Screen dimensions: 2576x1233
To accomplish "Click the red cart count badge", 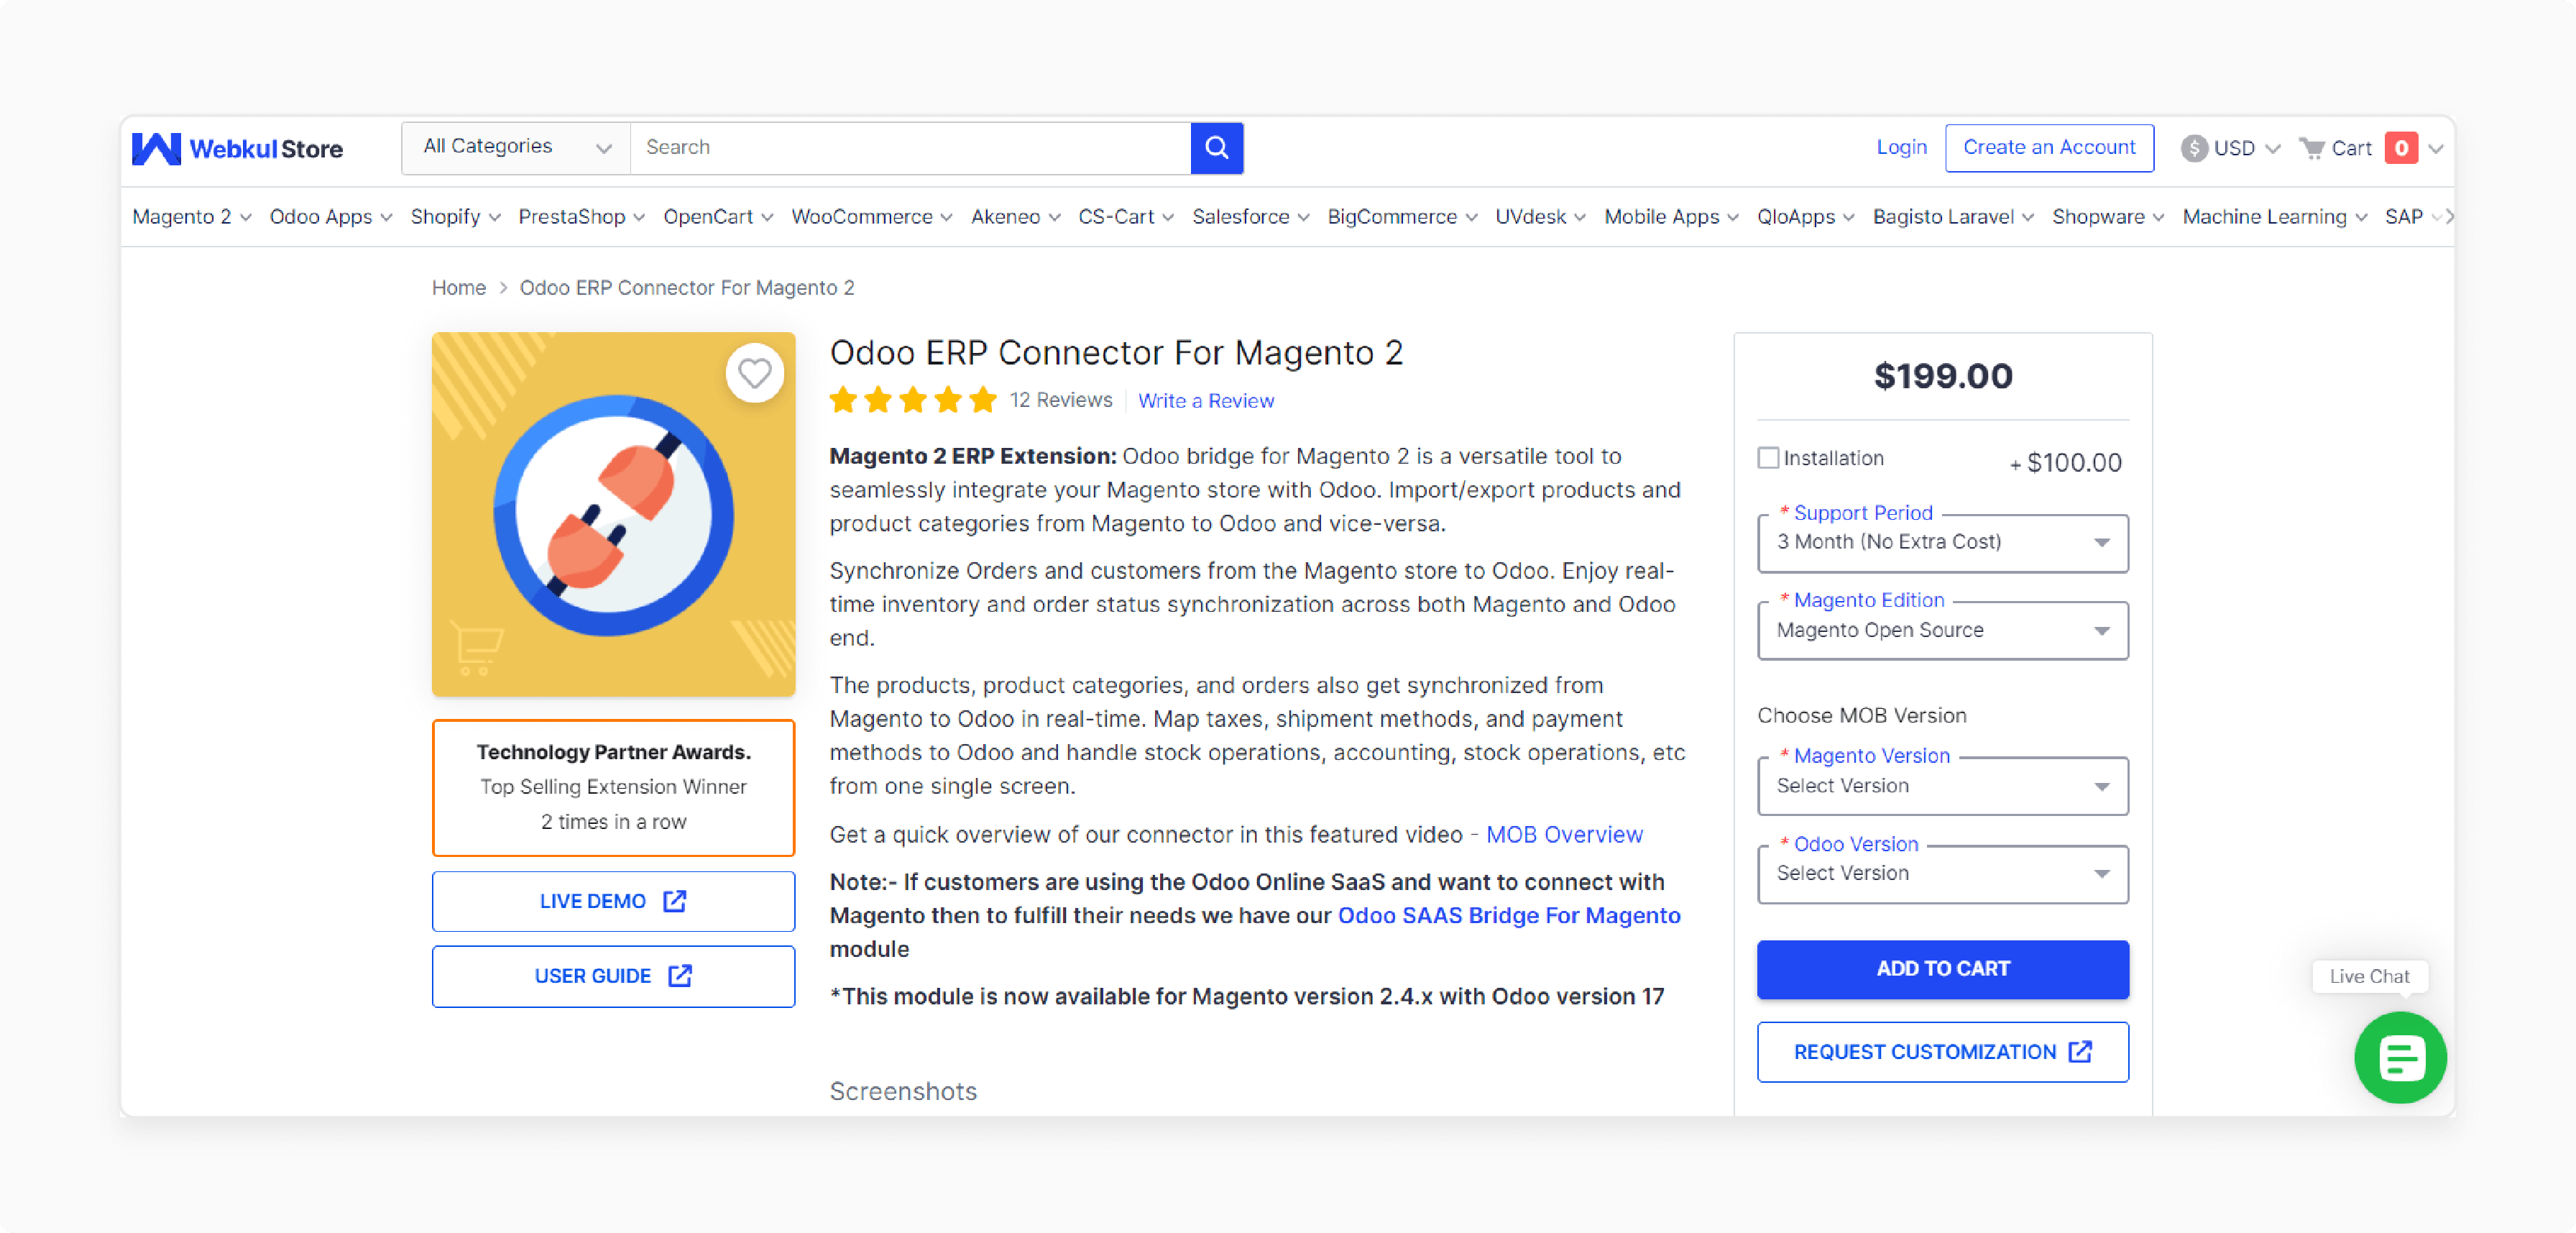I will 2401,148.
